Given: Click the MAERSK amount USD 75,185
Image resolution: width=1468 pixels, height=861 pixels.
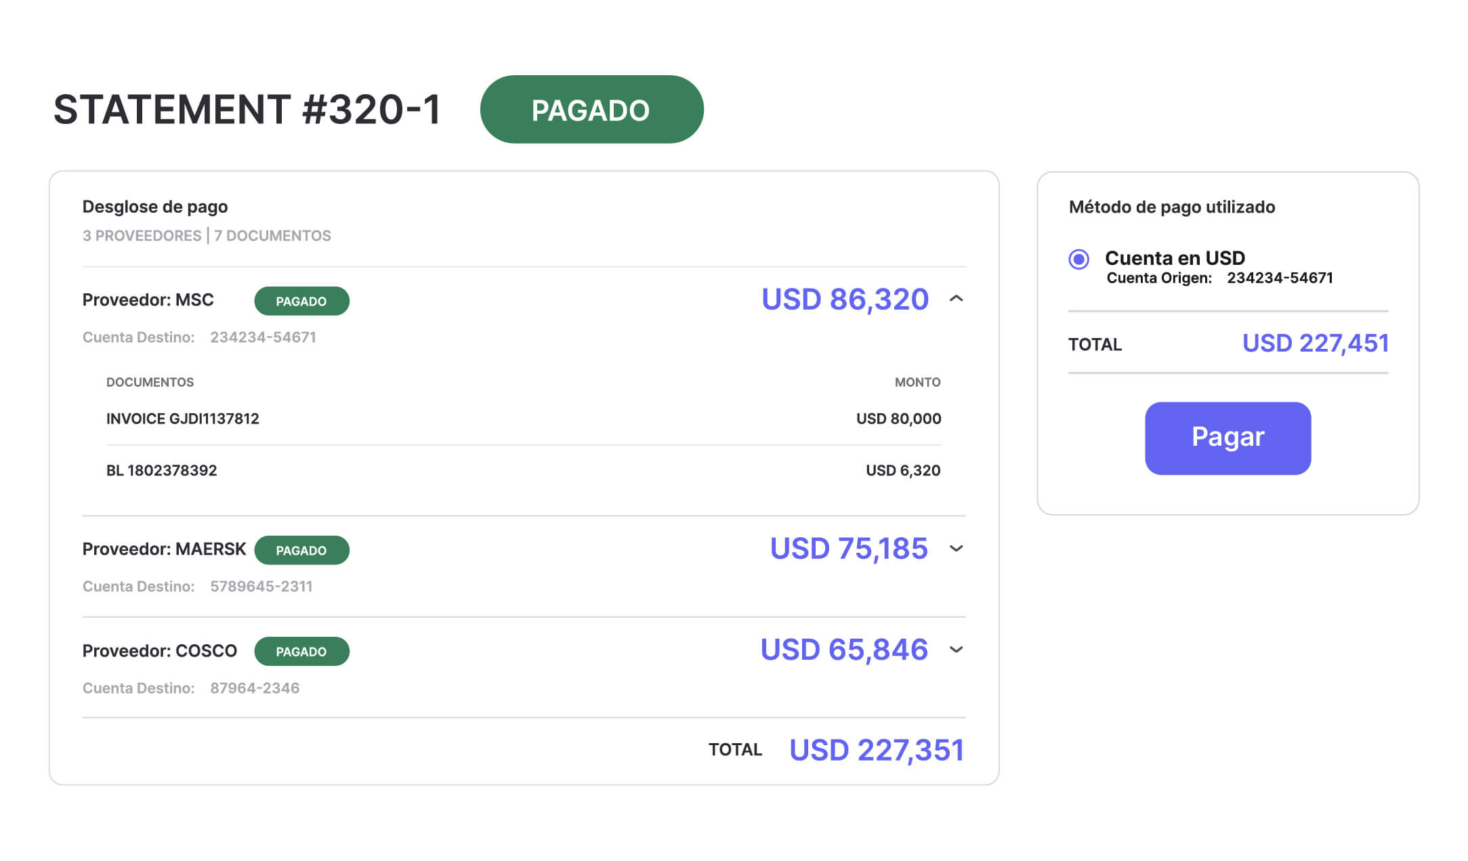Looking at the screenshot, I should (x=848, y=549).
